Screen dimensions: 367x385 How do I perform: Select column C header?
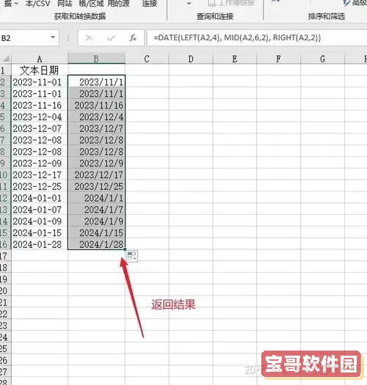click(x=147, y=59)
